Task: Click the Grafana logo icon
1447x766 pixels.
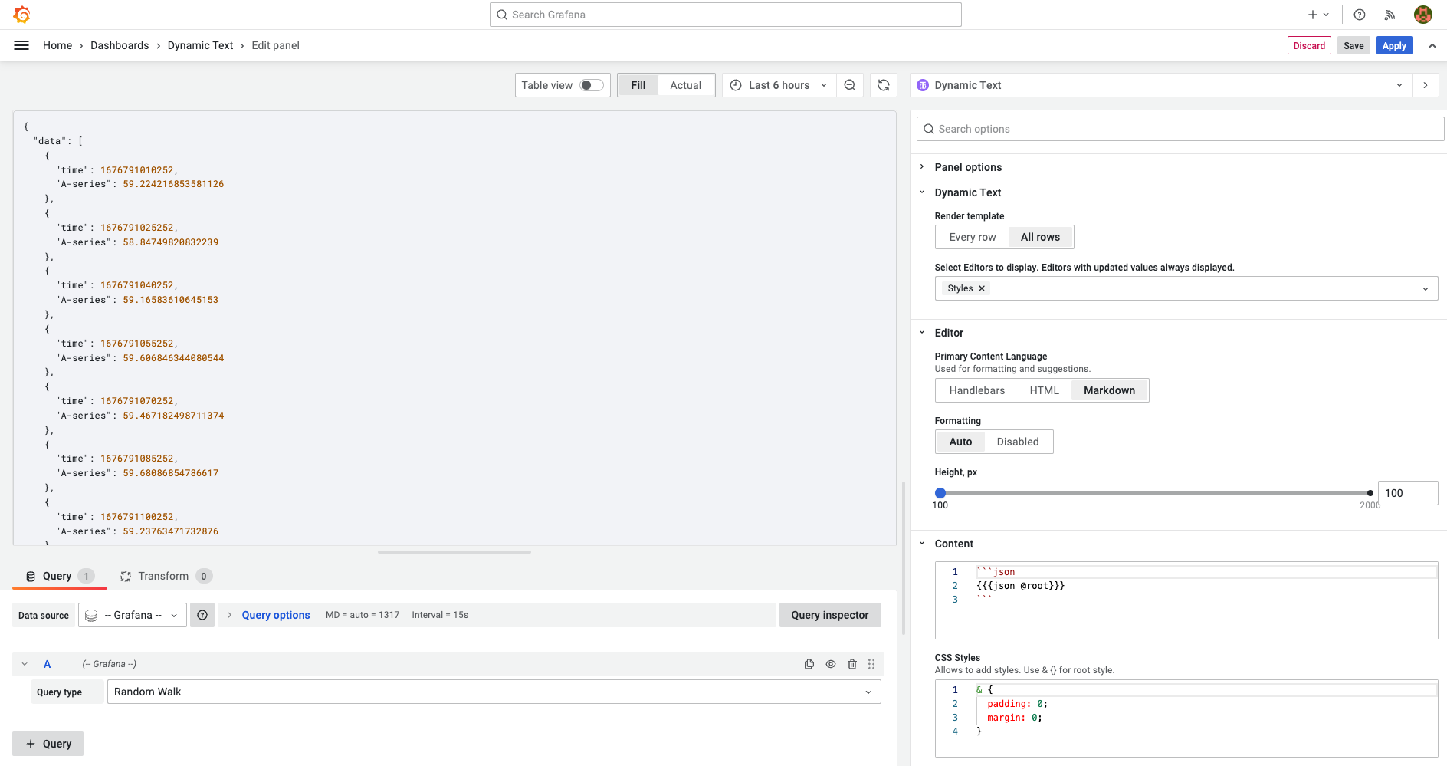Action: tap(22, 15)
